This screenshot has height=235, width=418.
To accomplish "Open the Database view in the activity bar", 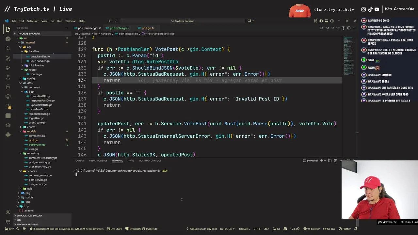I will 8,87.
